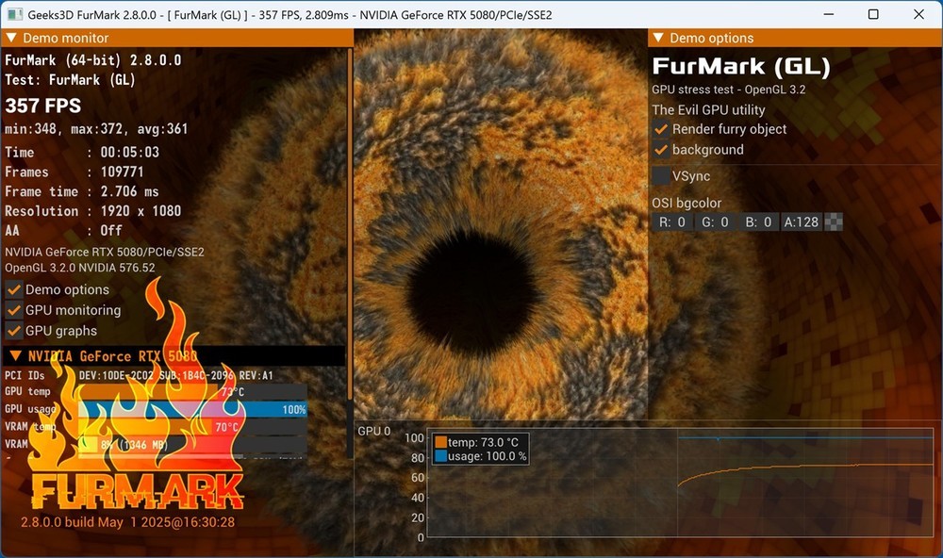Viewport: 943px width, 558px height.
Task: Click the temp: 73.0 °C legend text
Action: click(483, 443)
